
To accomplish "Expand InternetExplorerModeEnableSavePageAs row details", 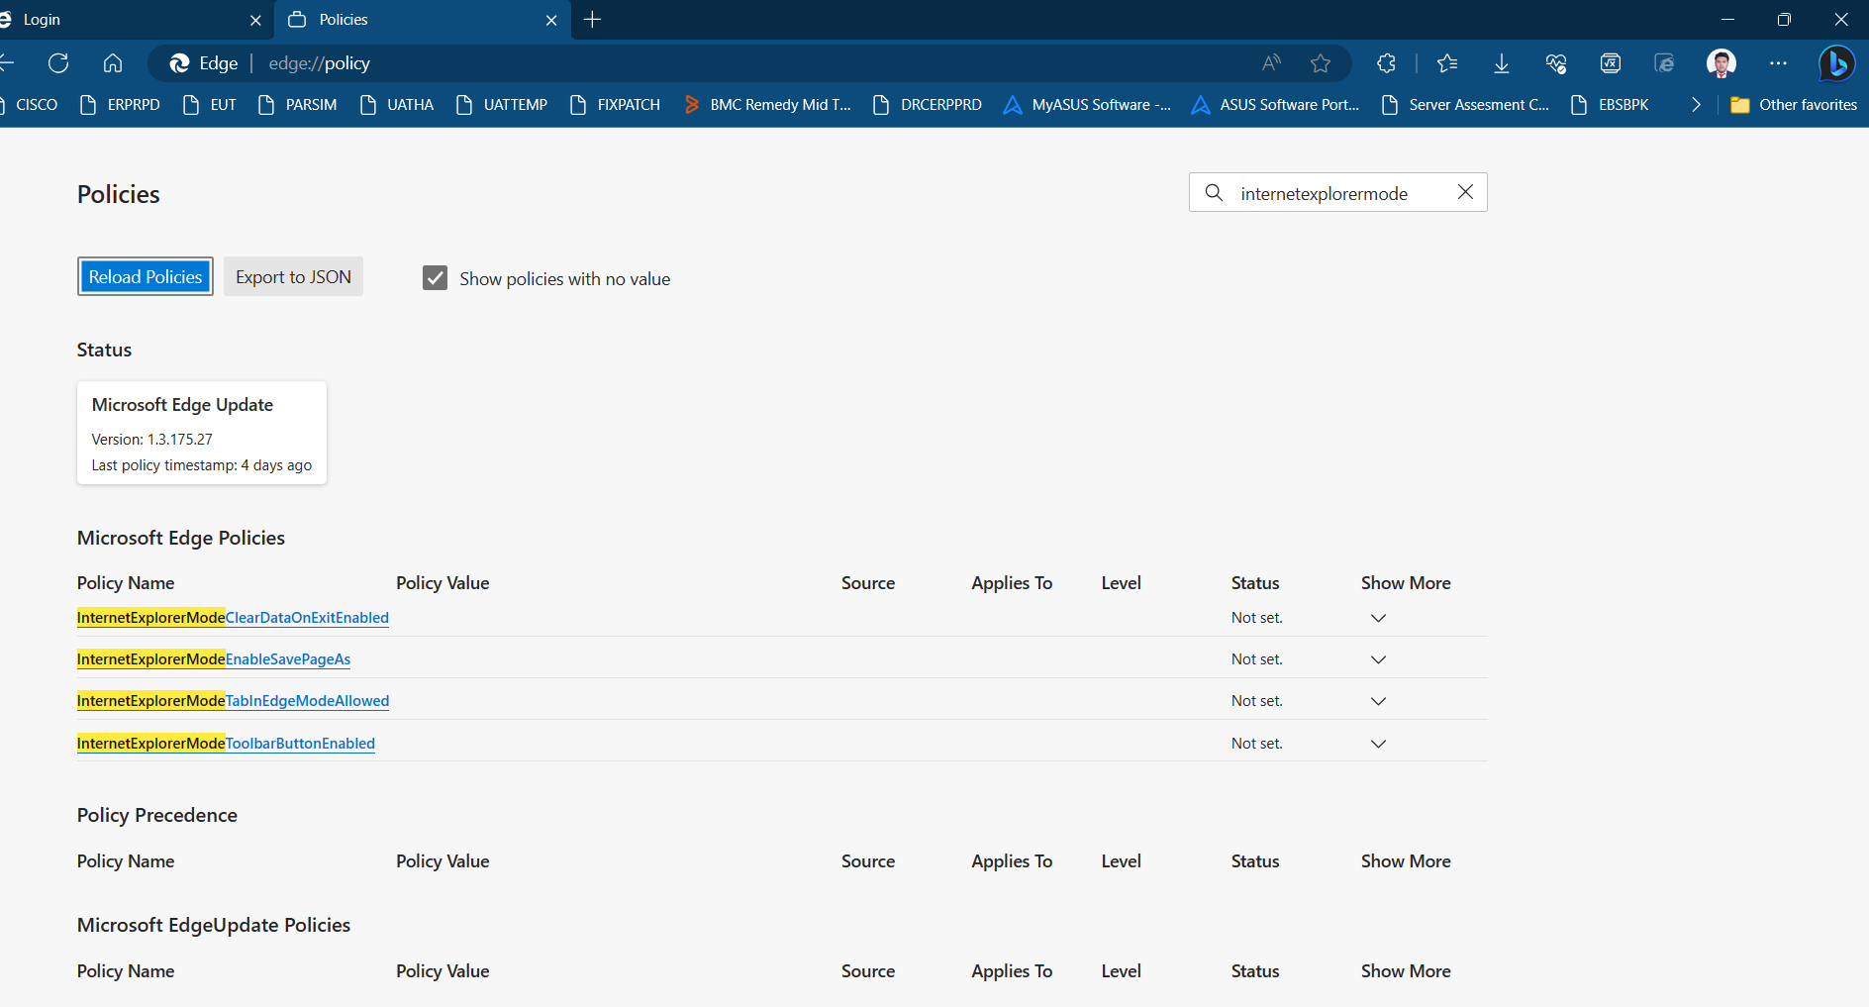I will 1378,659.
